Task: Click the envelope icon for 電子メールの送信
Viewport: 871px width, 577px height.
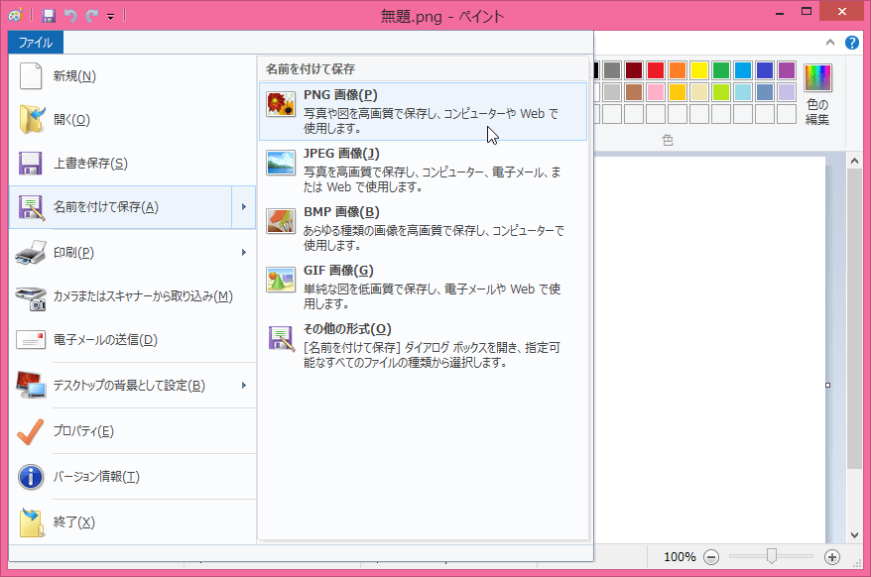Action: coord(31,339)
